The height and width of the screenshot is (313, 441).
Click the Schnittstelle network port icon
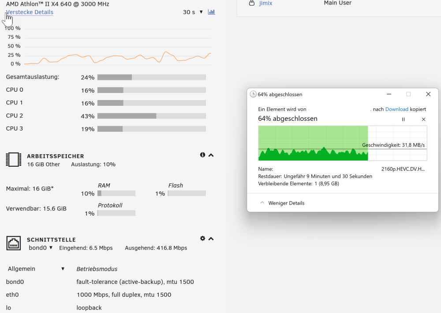[x=14, y=243]
